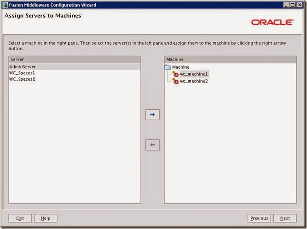Image resolution: width=307 pixels, height=229 pixels.
Task: Click the Machine folder icon
Action: tap(168, 67)
